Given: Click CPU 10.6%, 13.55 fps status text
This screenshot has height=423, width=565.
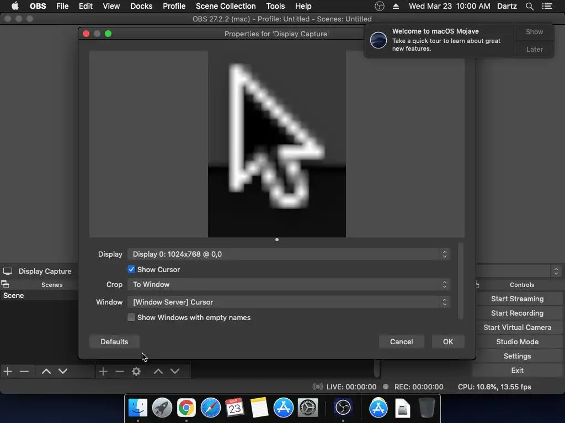Looking at the screenshot, I should (x=494, y=387).
